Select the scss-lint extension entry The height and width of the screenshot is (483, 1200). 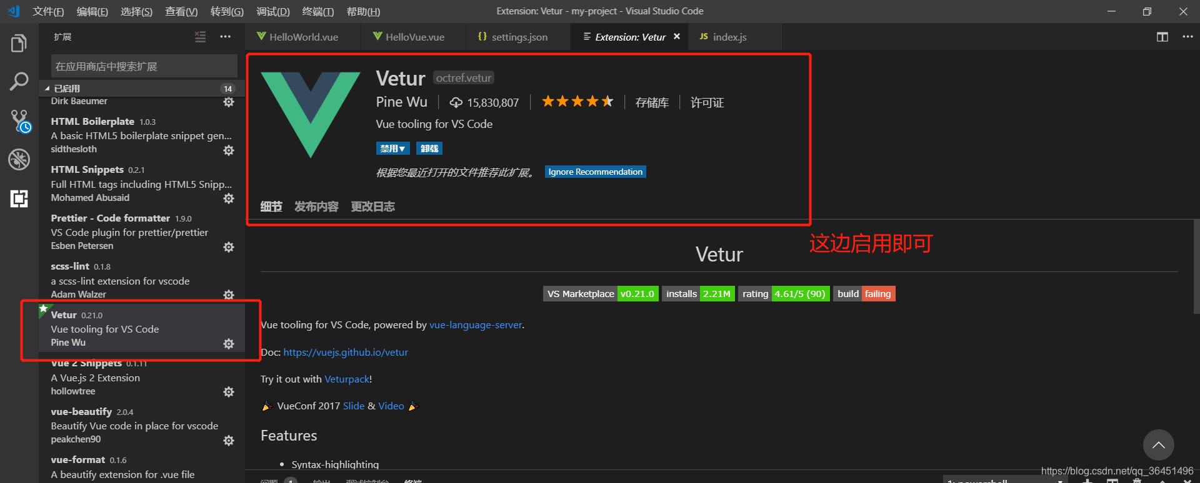pos(142,280)
